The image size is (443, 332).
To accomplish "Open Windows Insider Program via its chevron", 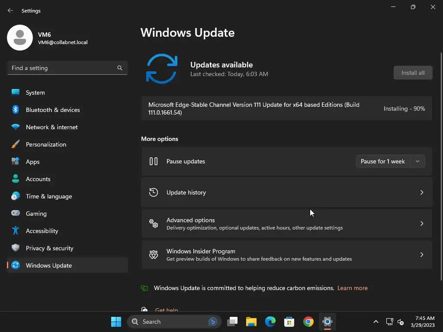I will coord(421,254).
